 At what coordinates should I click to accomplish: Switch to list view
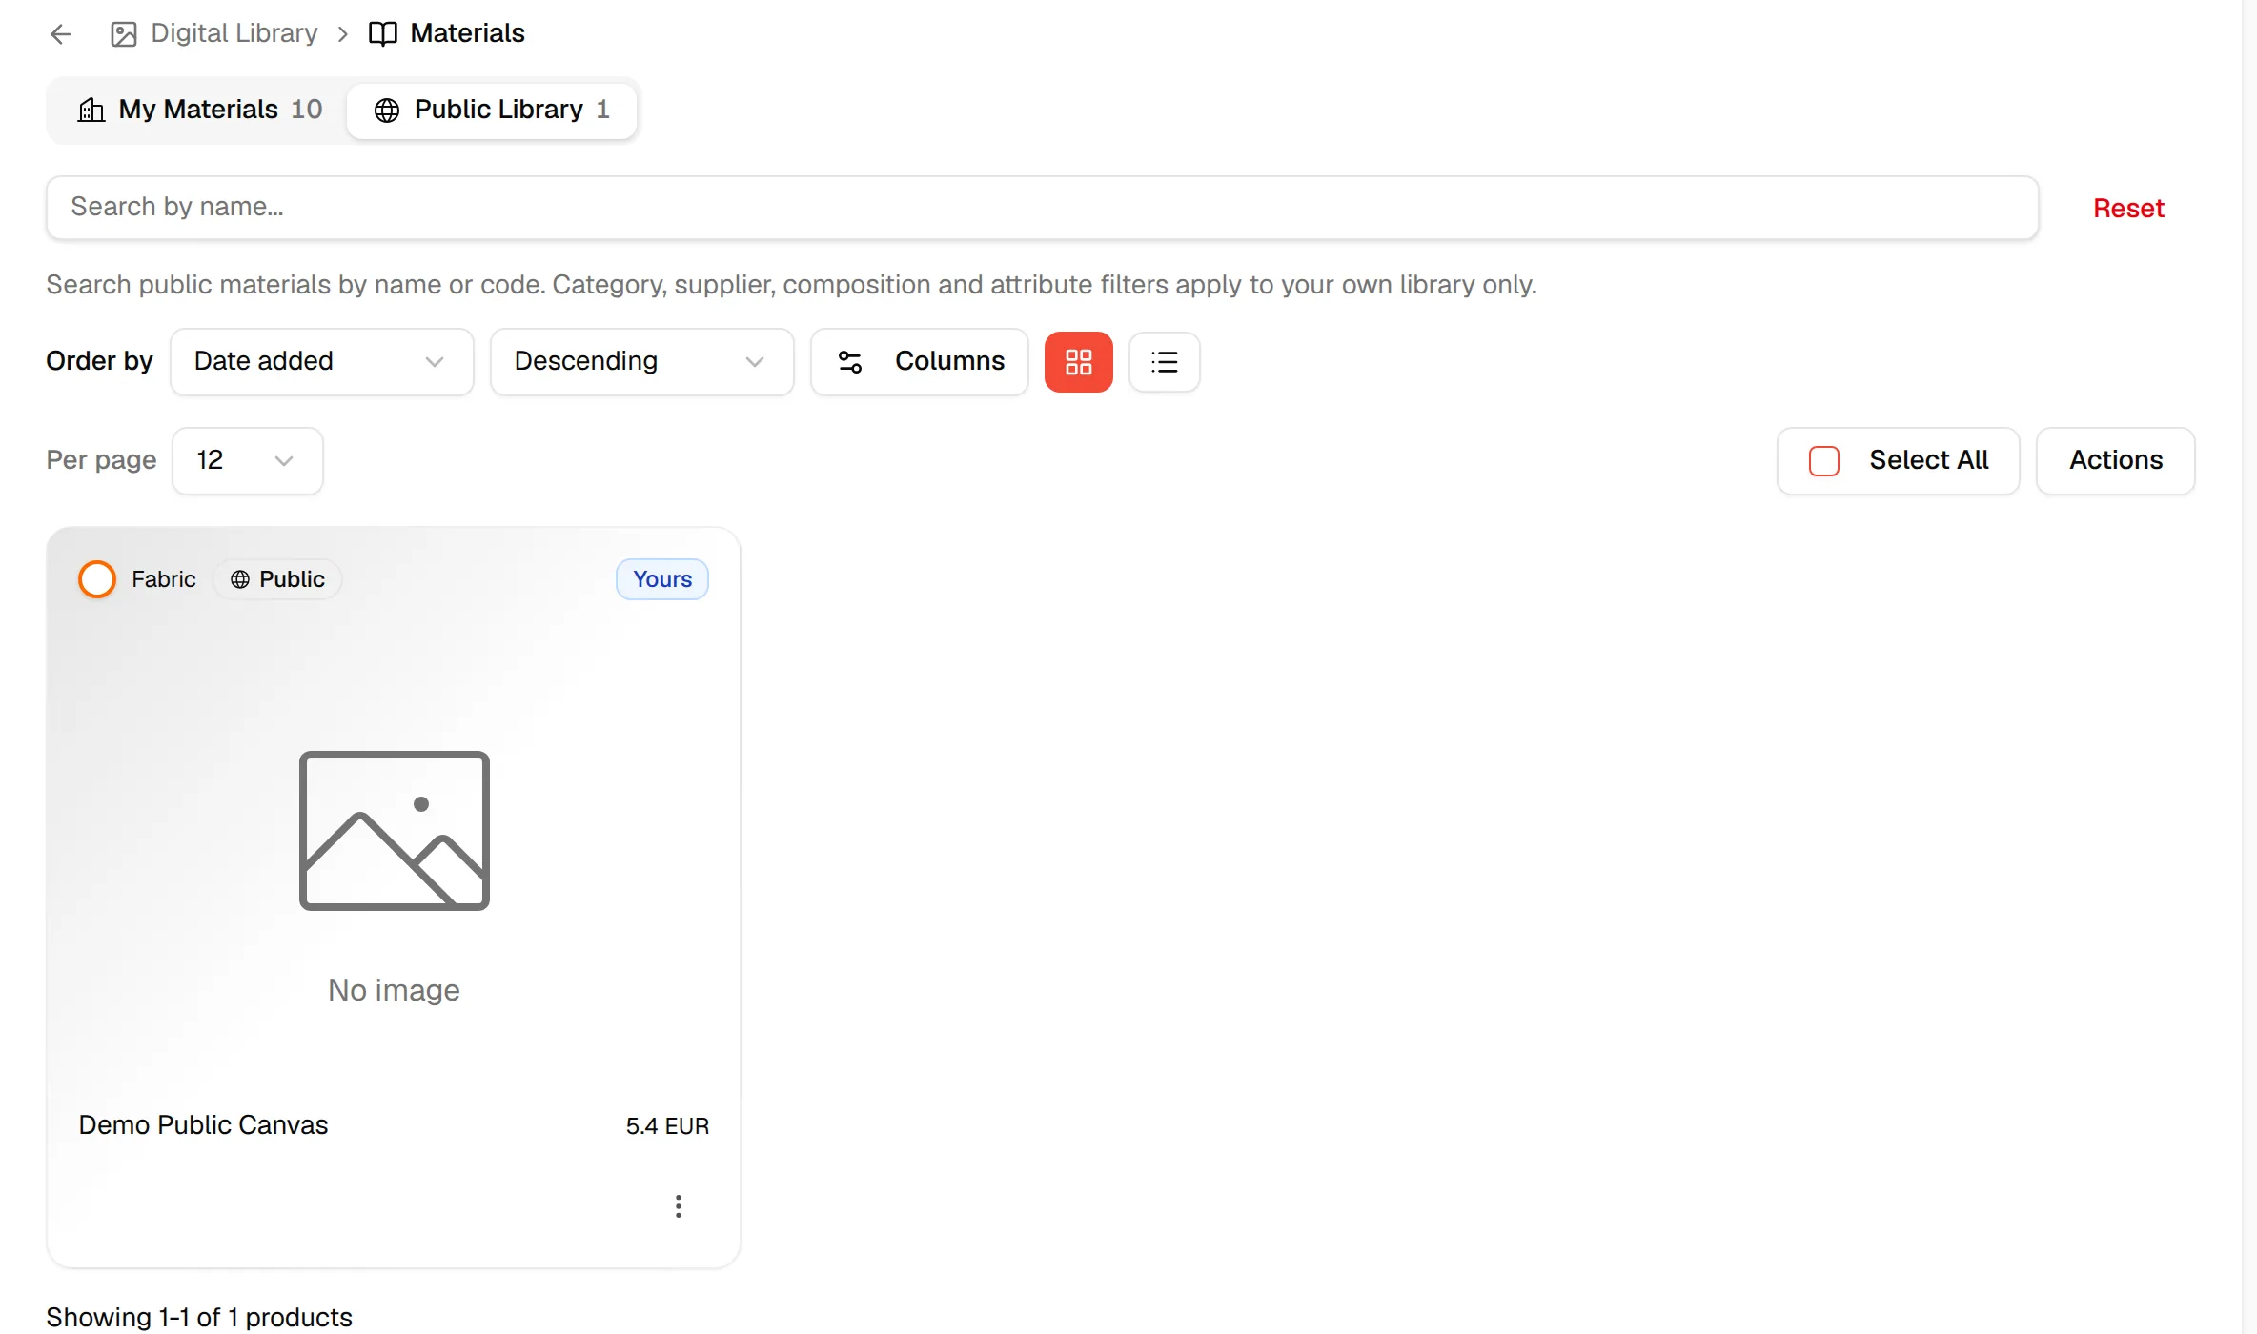(x=1165, y=362)
